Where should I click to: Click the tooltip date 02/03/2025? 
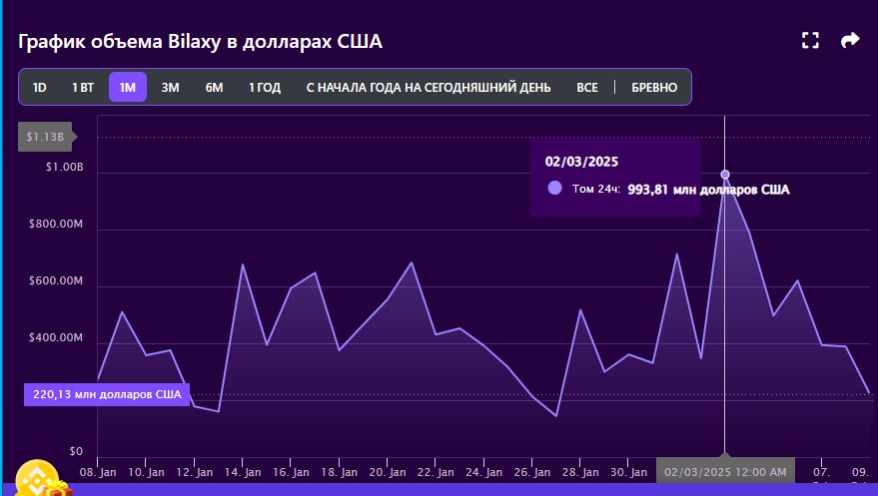click(x=581, y=162)
